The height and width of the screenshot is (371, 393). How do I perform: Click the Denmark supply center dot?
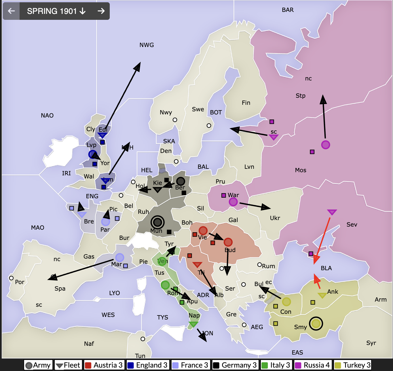[176, 161]
